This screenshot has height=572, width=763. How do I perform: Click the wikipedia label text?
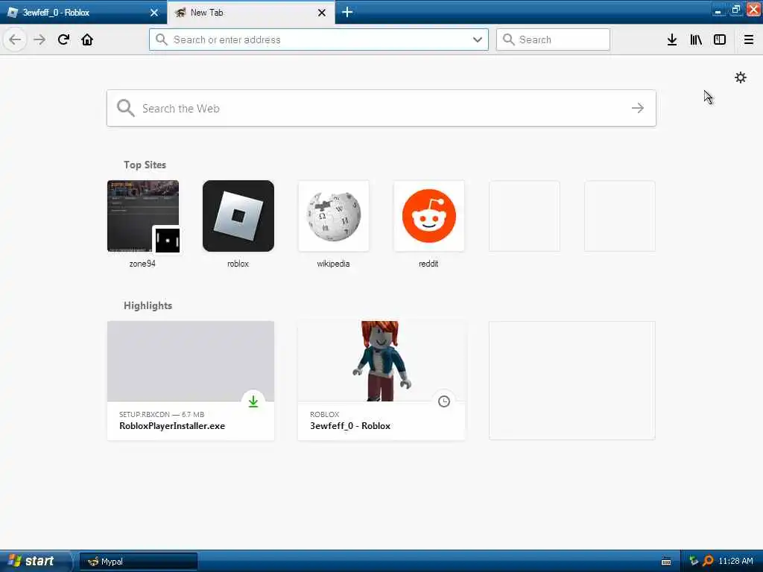(333, 264)
